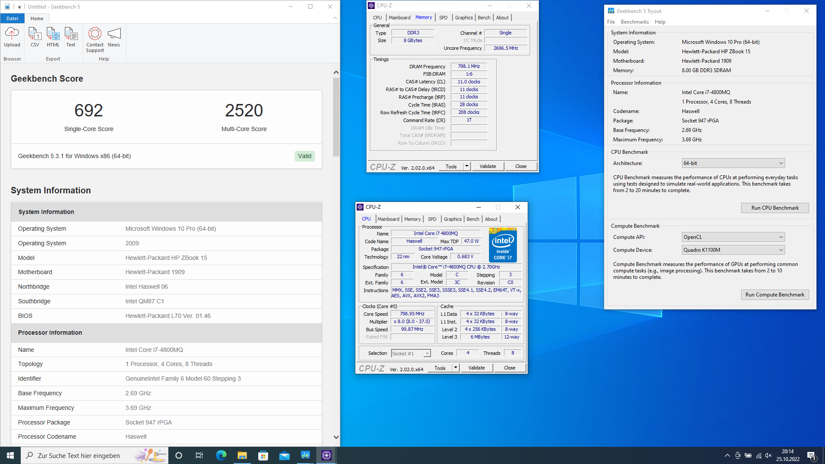The image size is (825, 464).
Task: Run Compute Benchmark
Action: click(x=775, y=295)
